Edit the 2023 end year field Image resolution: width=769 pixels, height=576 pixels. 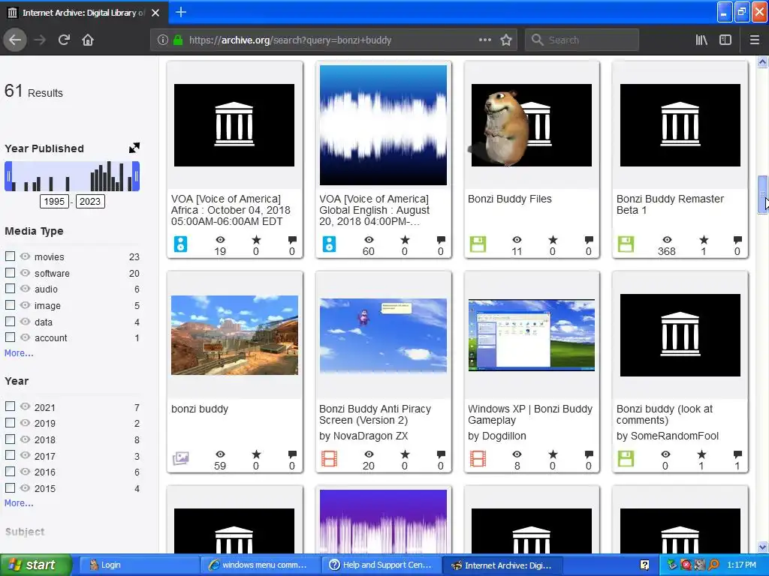90,201
